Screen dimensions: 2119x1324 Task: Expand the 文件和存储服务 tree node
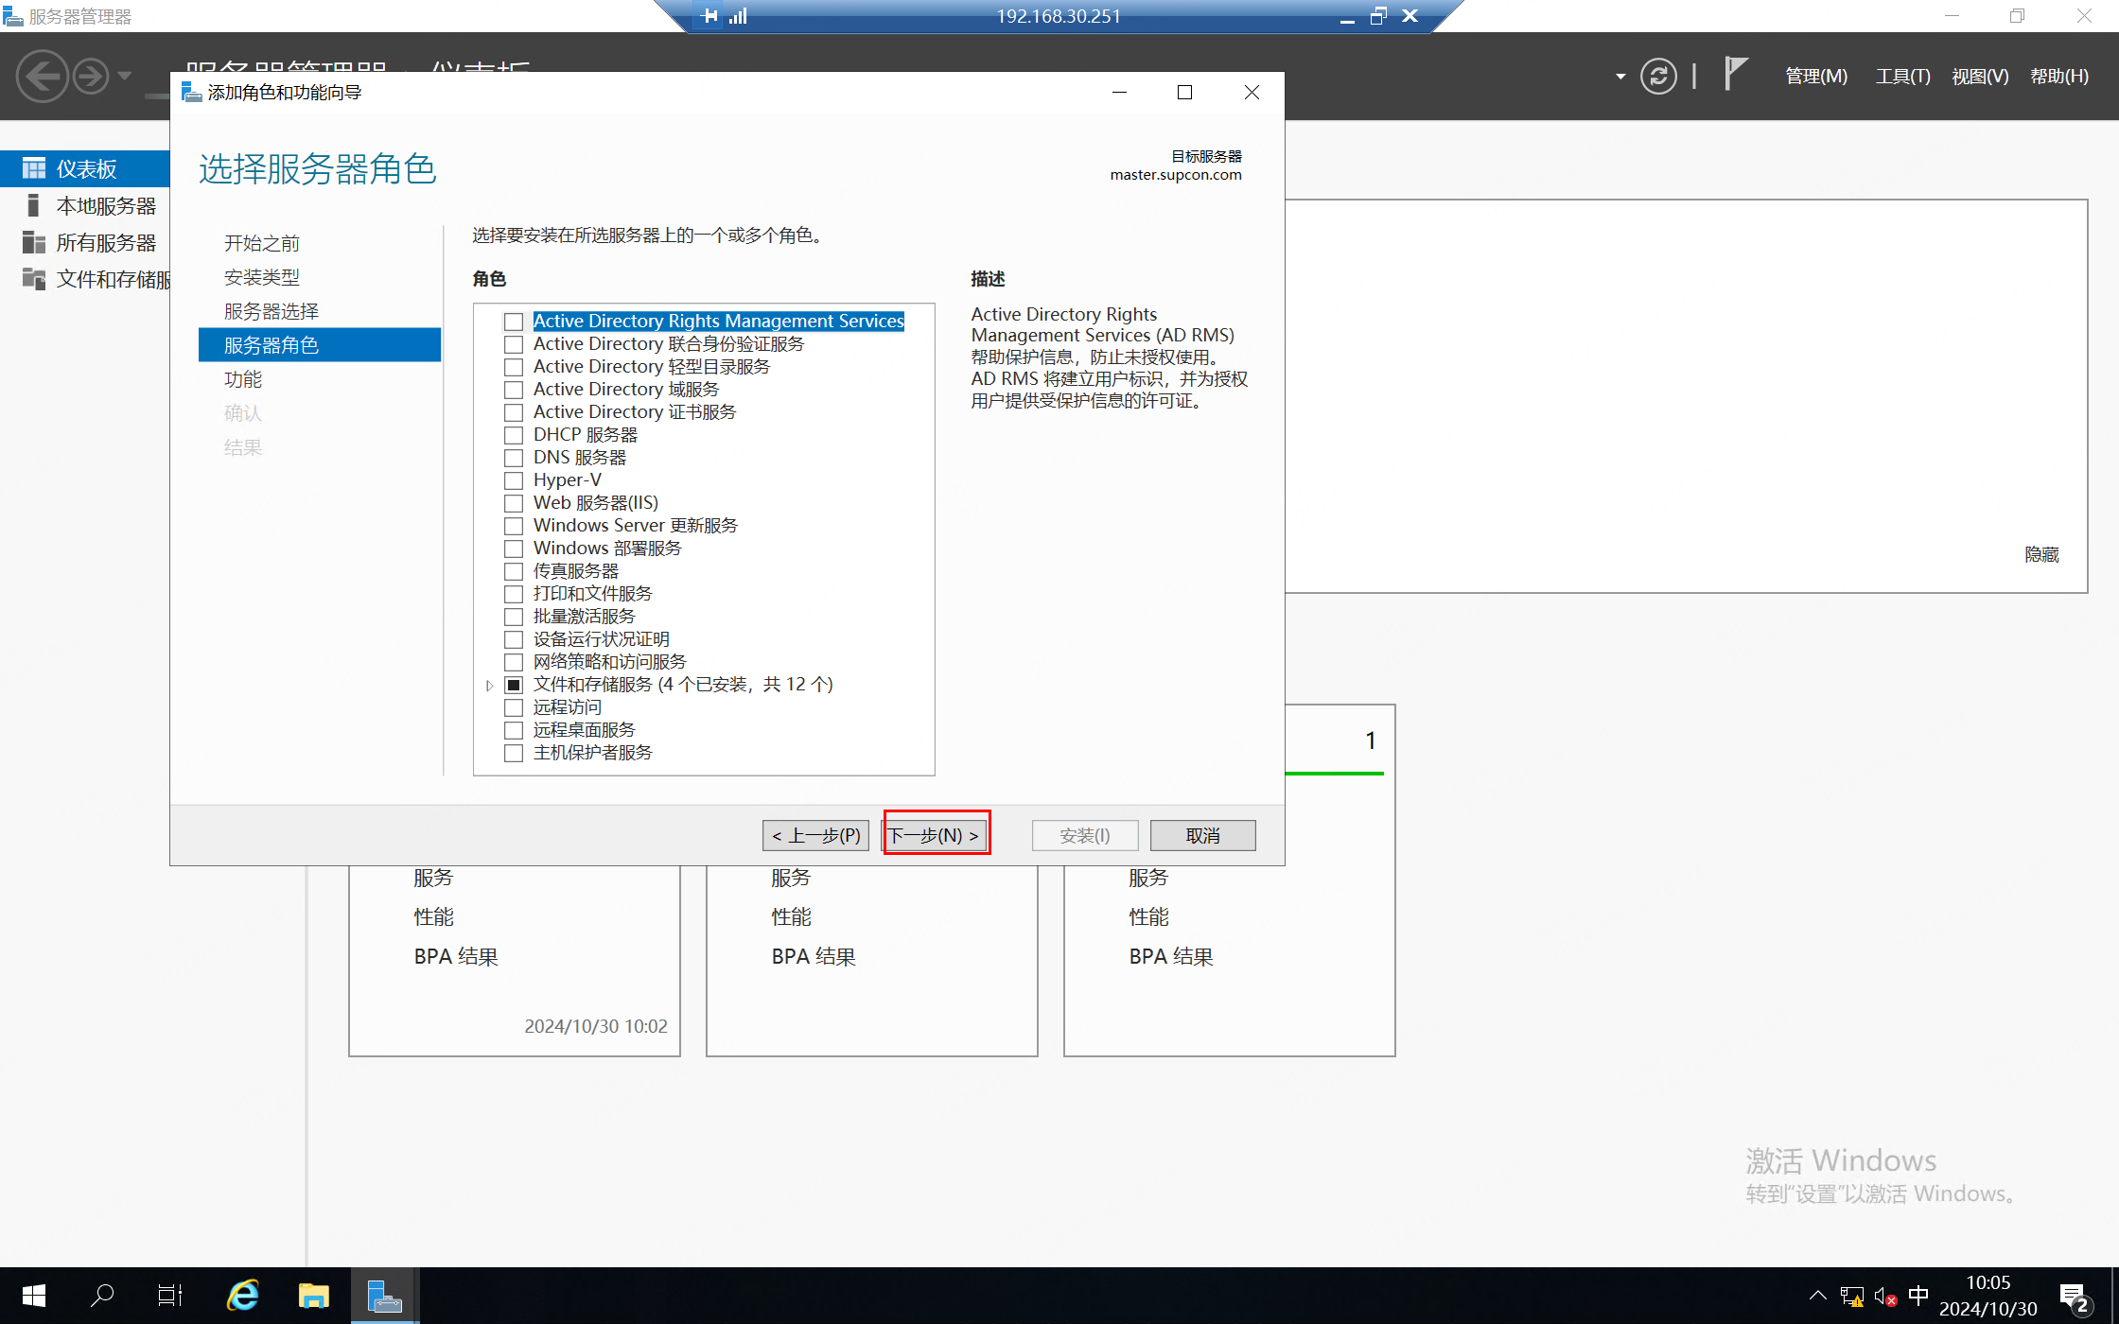coord(489,686)
